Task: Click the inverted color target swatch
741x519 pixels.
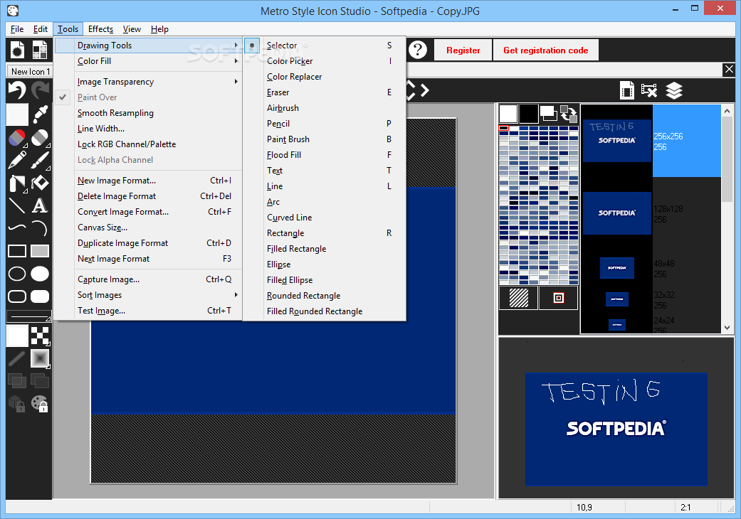Action: (559, 298)
